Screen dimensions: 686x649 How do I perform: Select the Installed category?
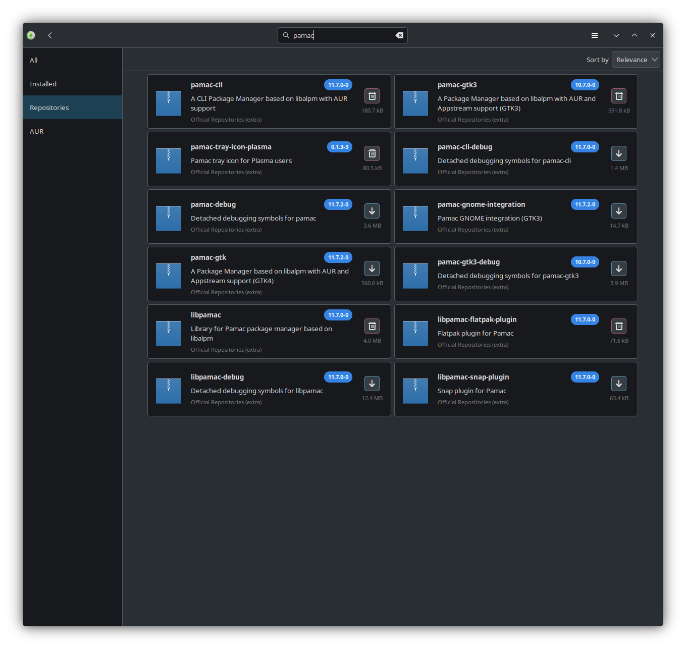[x=73, y=84]
